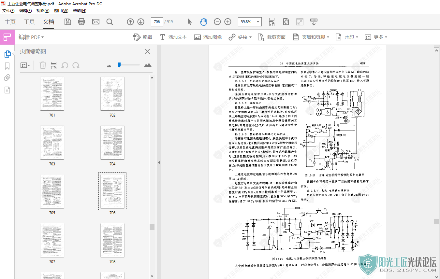Rotate page counterclockwise icon

coord(65,65)
